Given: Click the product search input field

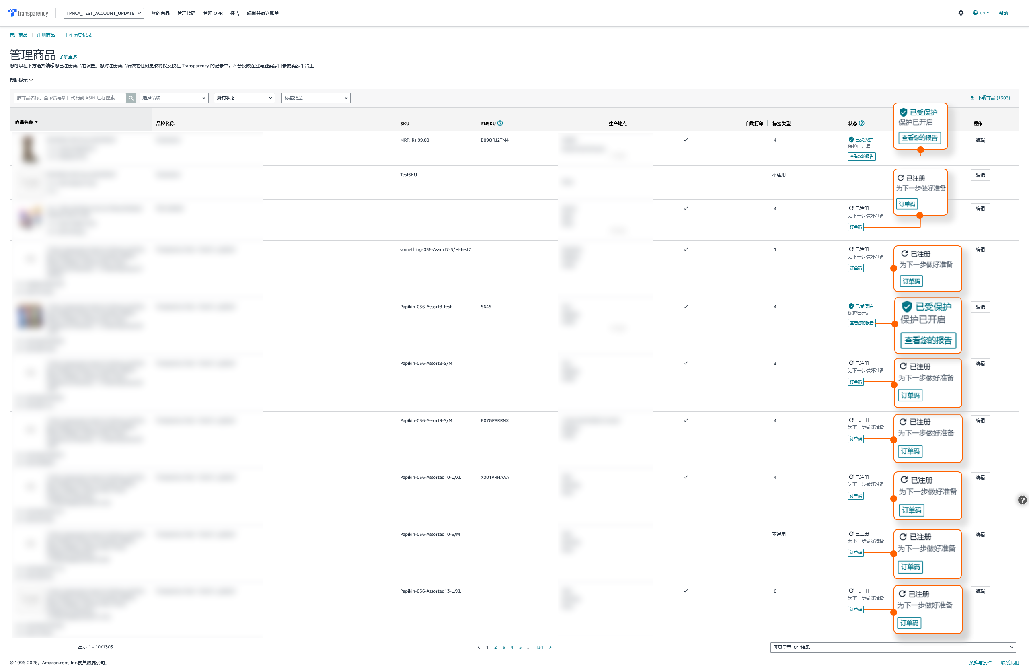Looking at the screenshot, I should [70, 98].
